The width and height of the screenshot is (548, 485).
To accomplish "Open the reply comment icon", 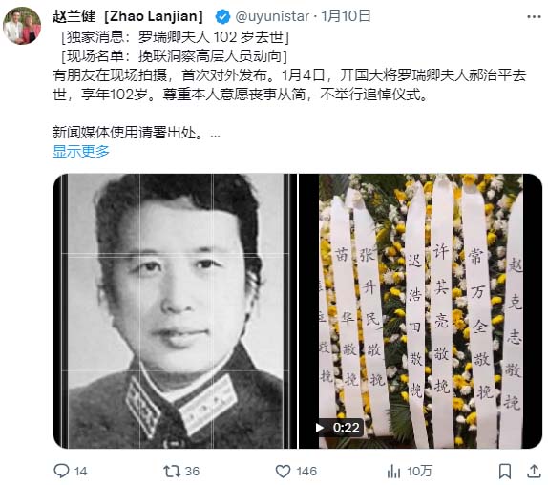I will click(61, 471).
